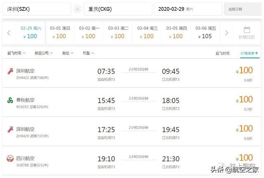This screenshot has width=264, height=178.
Task: Click Shenzhen Airlines logo for ZH9421
Action: (10, 71)
